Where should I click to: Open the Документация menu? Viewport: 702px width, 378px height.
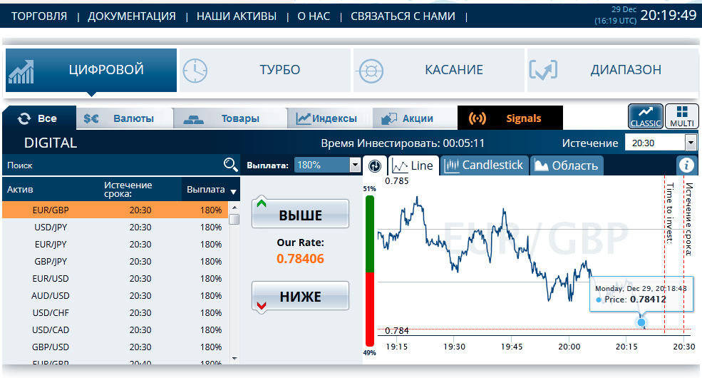pyautogui.click(x=132, y=16)
